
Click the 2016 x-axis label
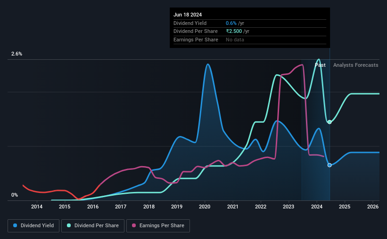[x=93, y=207]
